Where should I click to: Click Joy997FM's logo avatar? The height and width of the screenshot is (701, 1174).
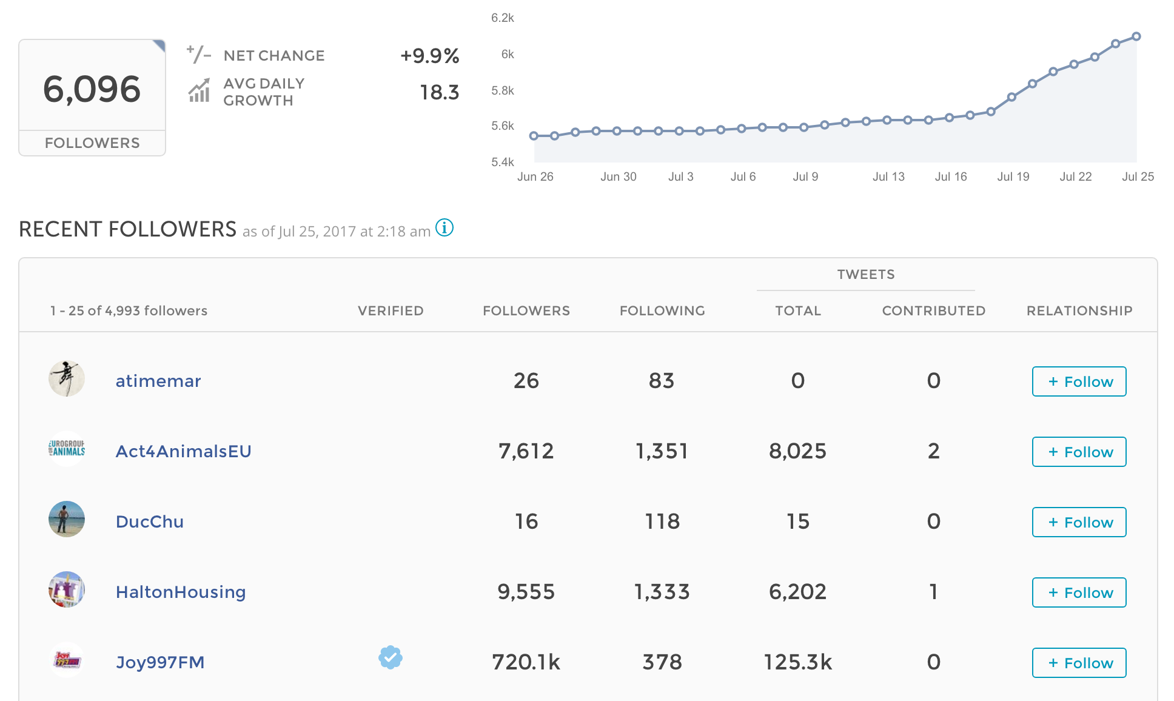(x=67, y=660)
